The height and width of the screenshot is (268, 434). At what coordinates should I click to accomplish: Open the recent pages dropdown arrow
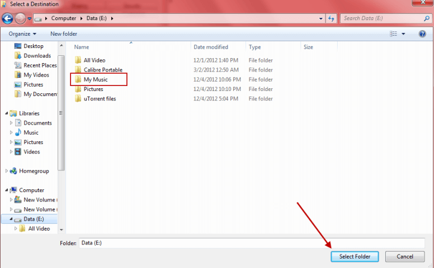pyautogui.click(x=29, y=18)
